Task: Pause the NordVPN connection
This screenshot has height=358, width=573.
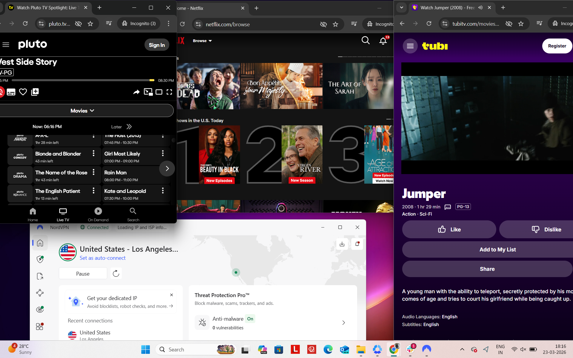Action: click(83, 274)
